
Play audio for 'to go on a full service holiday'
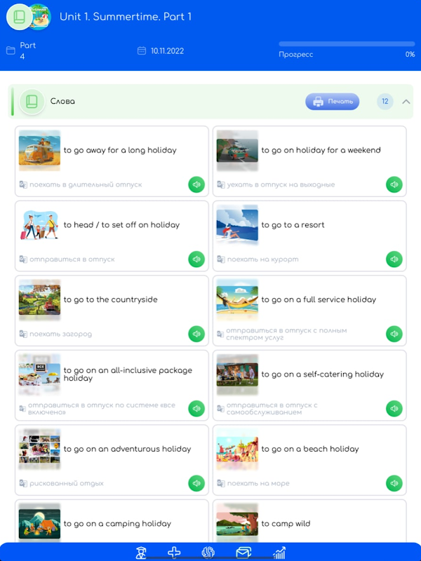tap(394, 334)
